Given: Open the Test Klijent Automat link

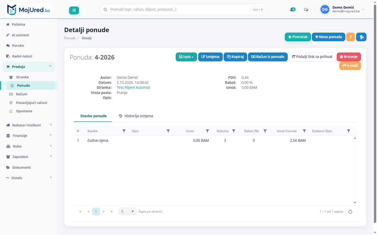Looking at the screenshot, I should (133, 87).
